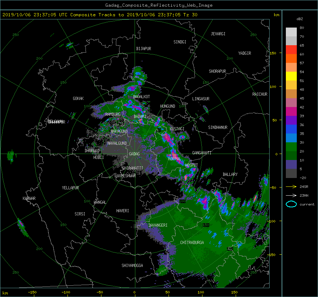Click the HUNGUND city label
Image resolution: width=318 pixels, height=297 pixels.
click(x=167, y=106)
